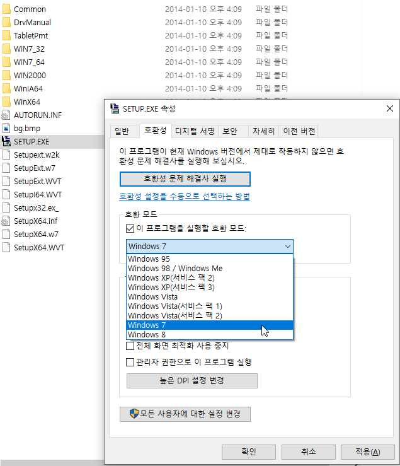Confirm with the 확인 button
Screen dimensions: 400x466
point(249,452)
